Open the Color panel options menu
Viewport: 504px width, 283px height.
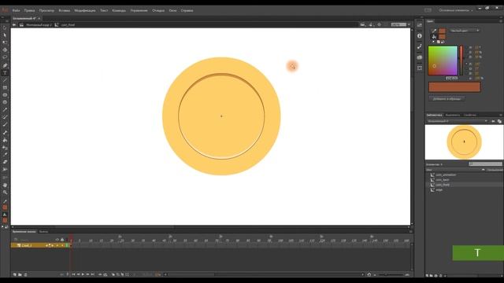[x=501, y=21]
